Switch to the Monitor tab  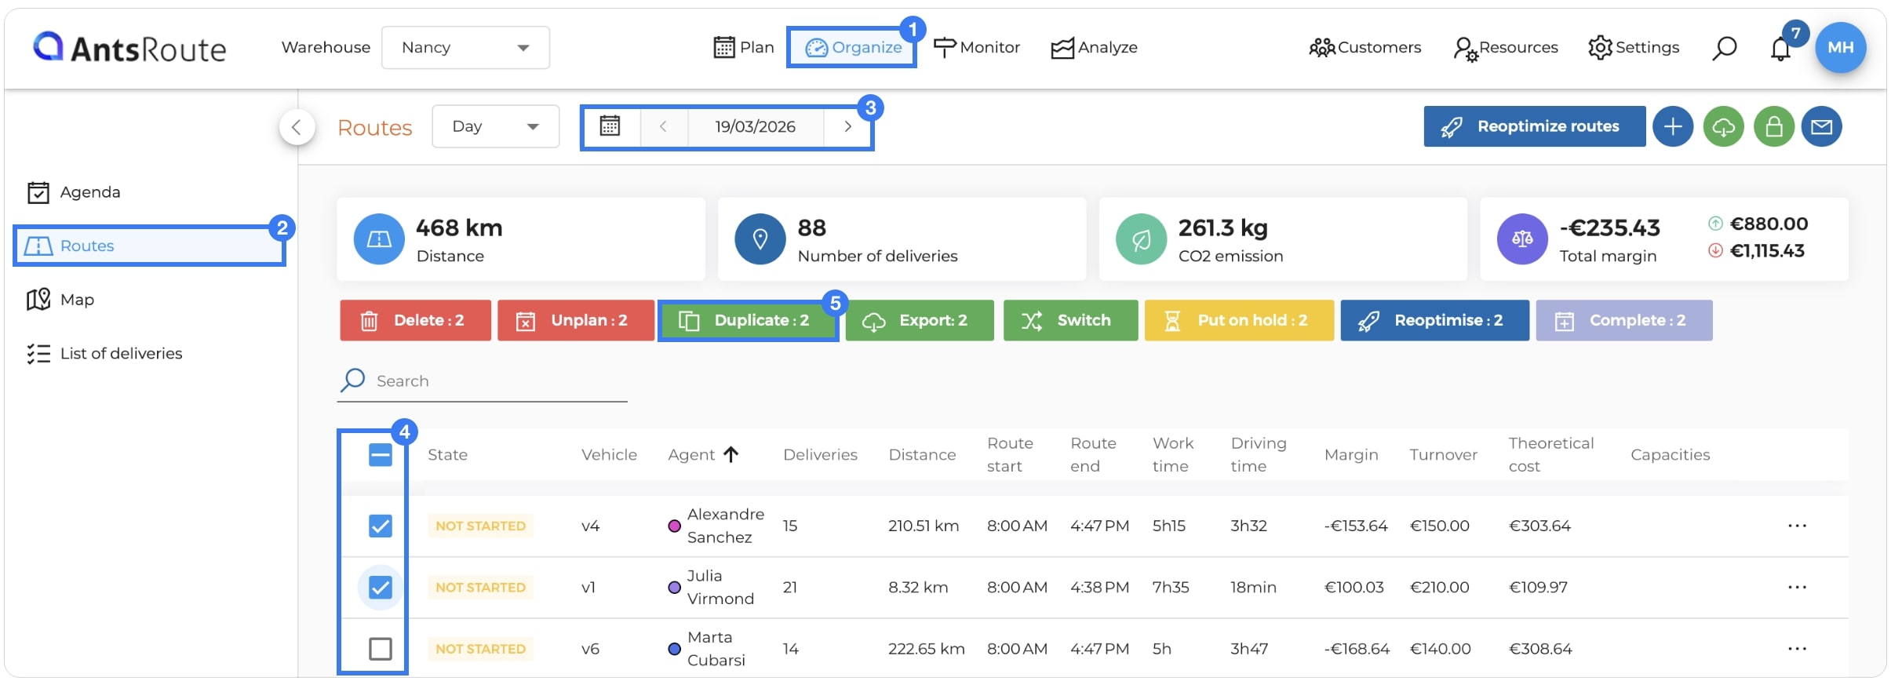(977, 48)
